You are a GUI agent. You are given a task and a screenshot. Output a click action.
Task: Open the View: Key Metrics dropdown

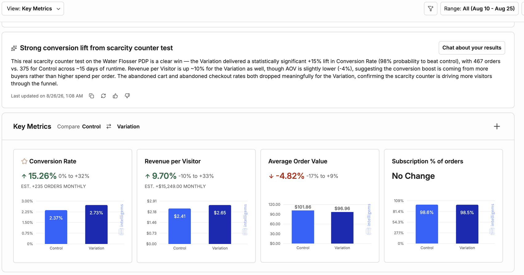coord(33,9)
